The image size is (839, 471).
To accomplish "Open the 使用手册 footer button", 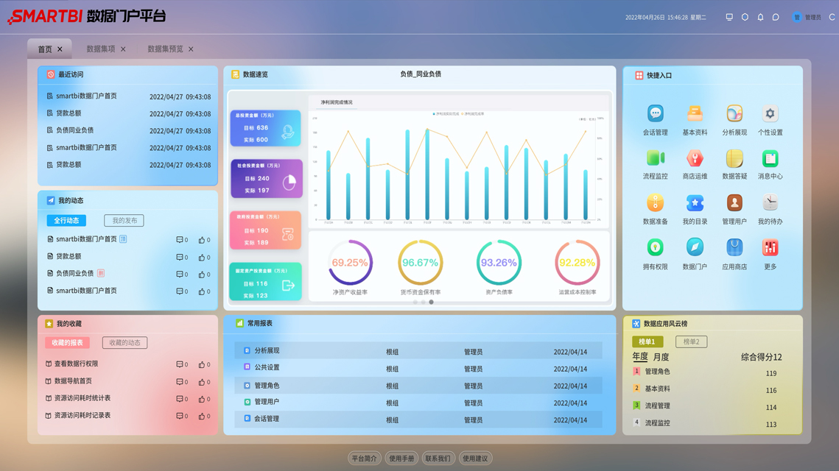I will [x=401, y=458].
